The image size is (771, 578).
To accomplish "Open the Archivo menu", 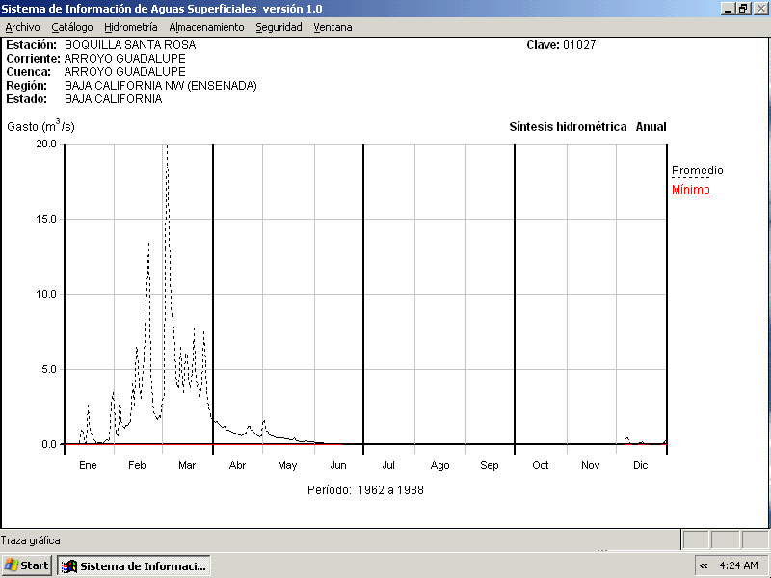I will tap(22, 27).
